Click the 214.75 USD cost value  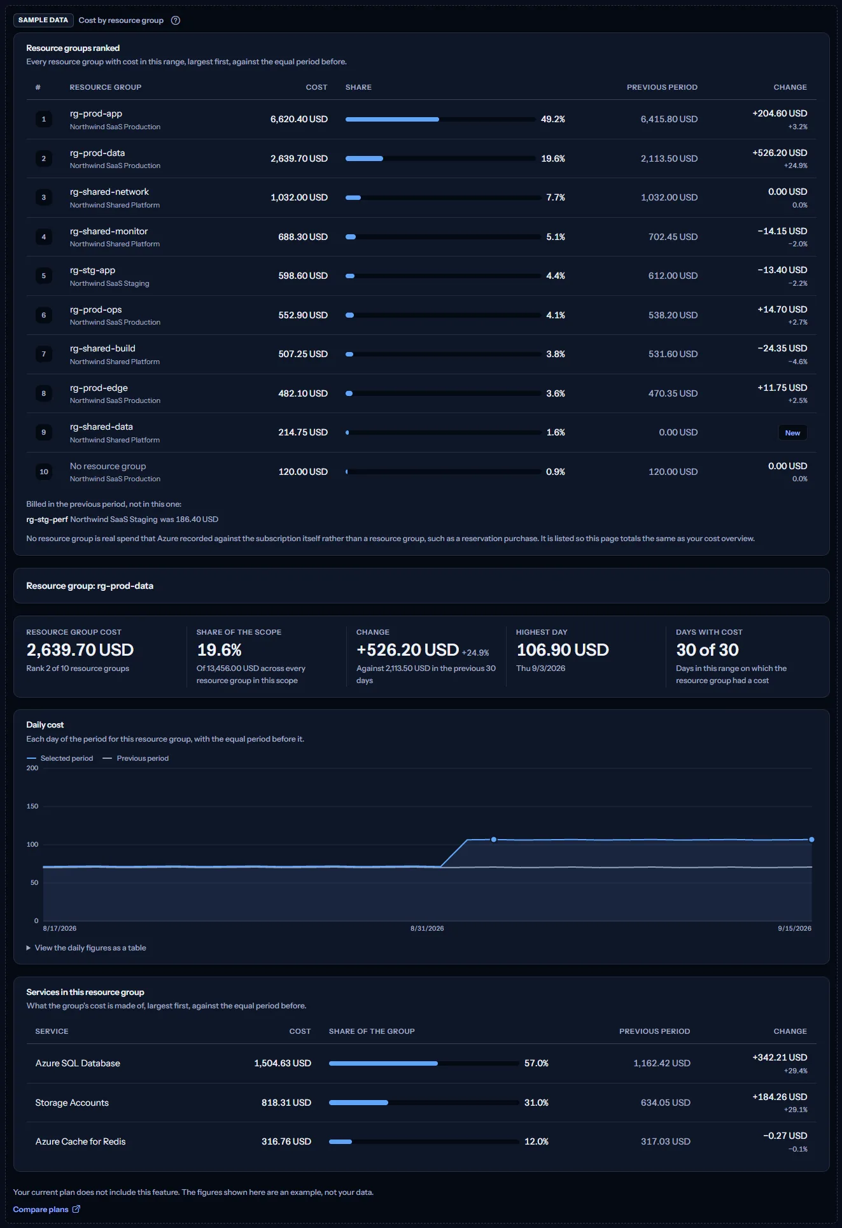tap(303, 432)
